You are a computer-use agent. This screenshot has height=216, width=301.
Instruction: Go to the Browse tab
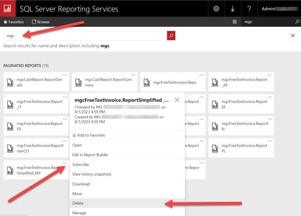(41, 22)
